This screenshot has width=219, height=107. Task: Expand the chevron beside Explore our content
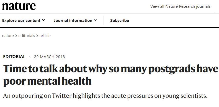click(43, 20)
